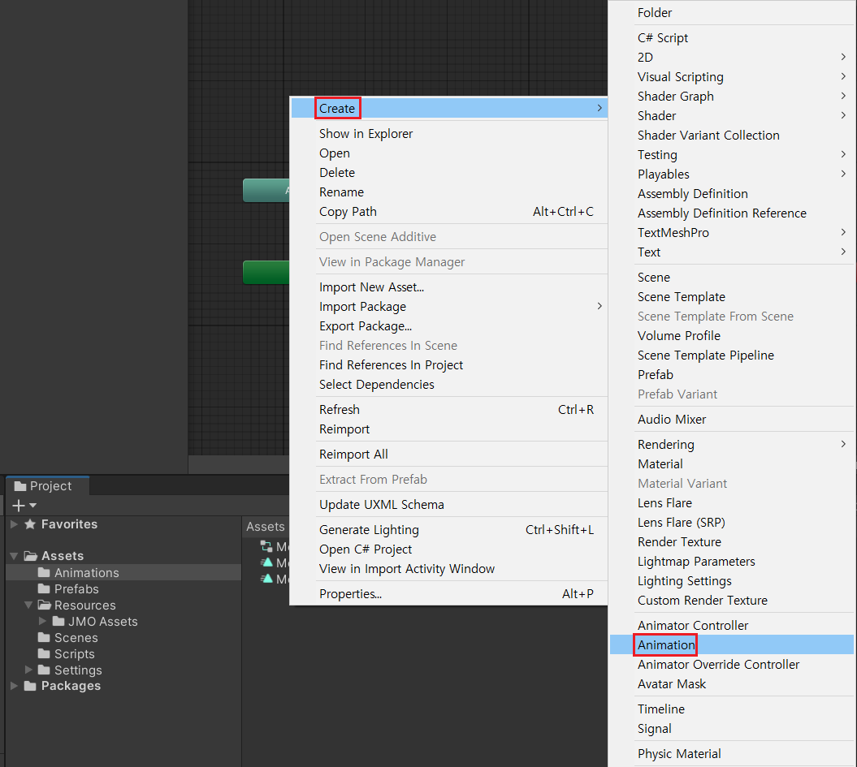Click Export Package... entry
Screen dimensions: 857x767
pyautogui.click(x=449, y=326)
